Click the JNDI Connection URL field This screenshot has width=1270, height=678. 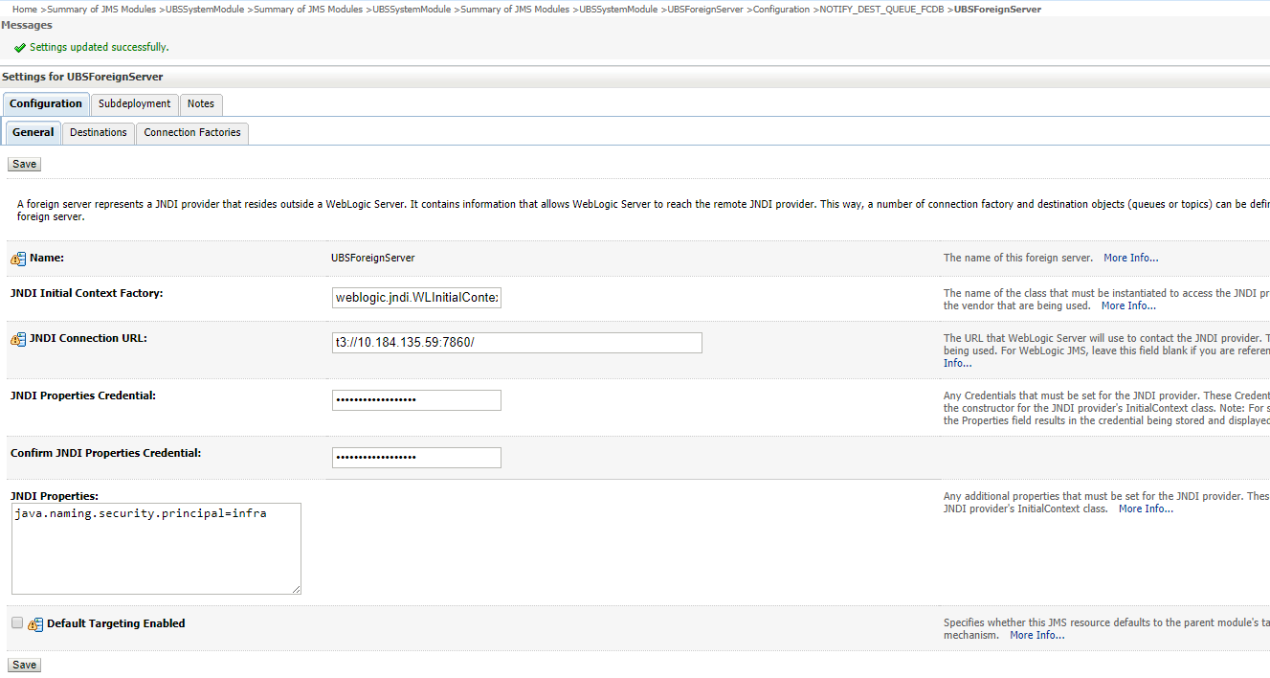tap(517, 343)
